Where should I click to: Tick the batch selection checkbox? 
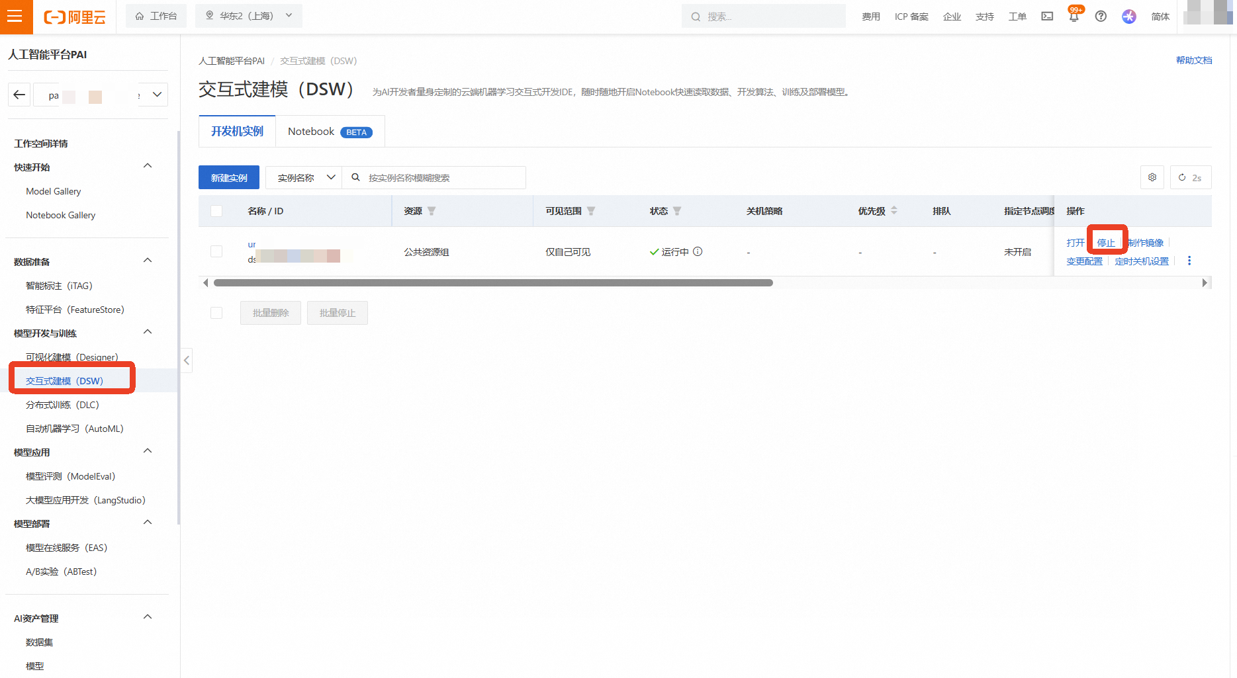point(216,313)
